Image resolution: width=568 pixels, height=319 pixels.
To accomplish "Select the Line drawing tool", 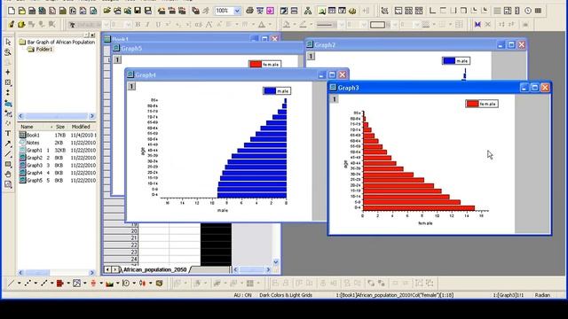I will click(x=8, y=154).
